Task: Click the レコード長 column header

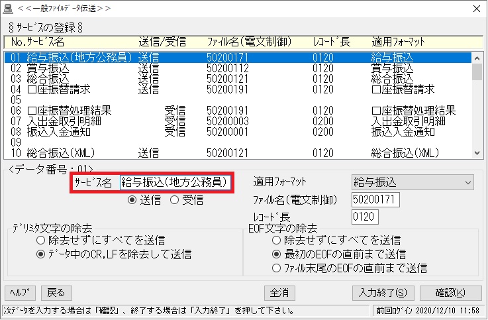Action: click(x=332, y=42)
